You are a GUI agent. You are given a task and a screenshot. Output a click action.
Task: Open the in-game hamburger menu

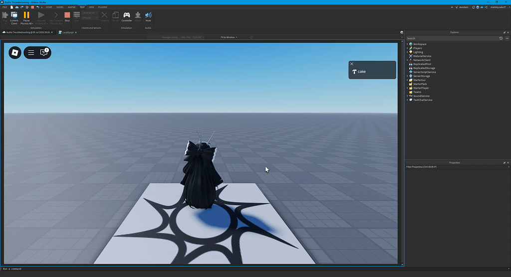(x=31, y=52)
